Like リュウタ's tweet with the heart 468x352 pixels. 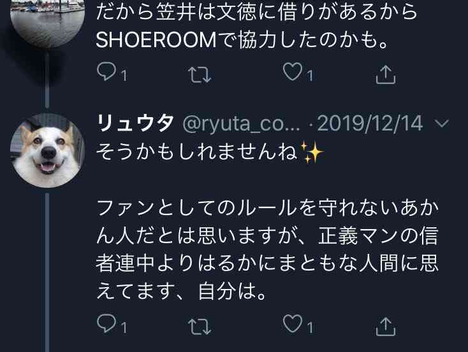tap(293, 324)
